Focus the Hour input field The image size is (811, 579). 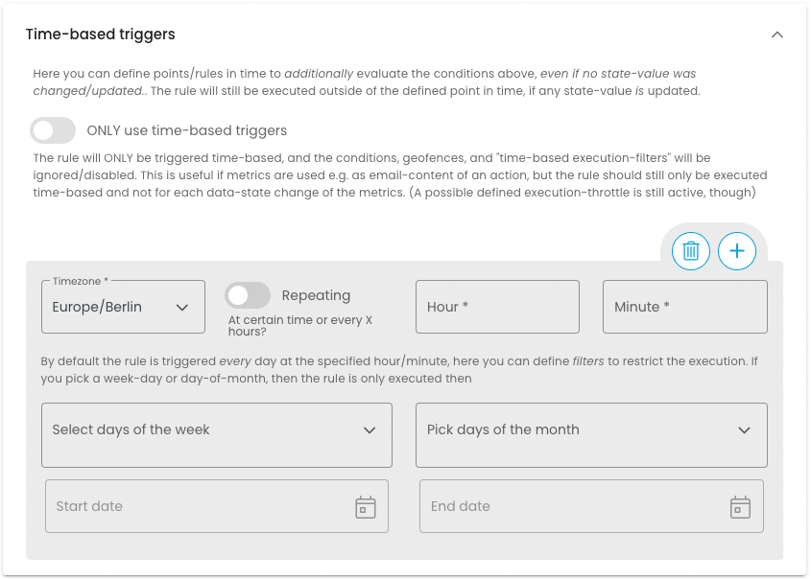(x=497, y=307)
